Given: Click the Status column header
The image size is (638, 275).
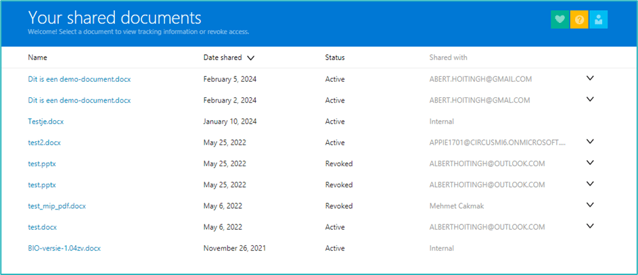Looking at the screenshot, I should tap(334, 58).
